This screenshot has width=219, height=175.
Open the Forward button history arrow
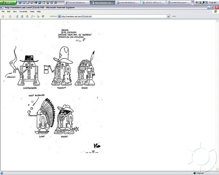(13, 16)
